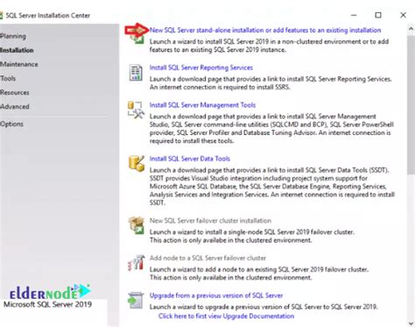
Task: Click the Data Tools database icon
Action: click(137, 164)
